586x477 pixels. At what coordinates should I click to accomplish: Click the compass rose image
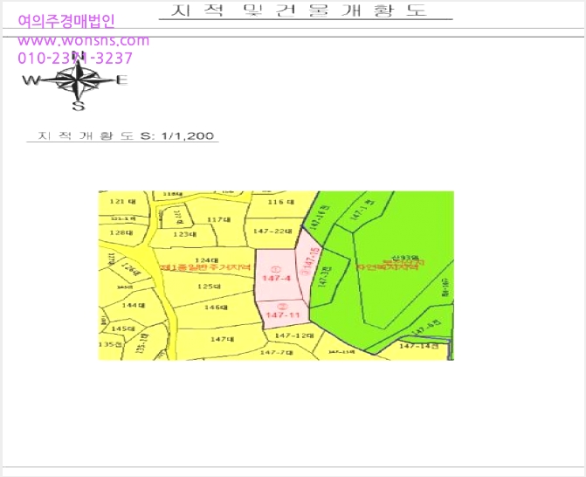tap(77, 80)
